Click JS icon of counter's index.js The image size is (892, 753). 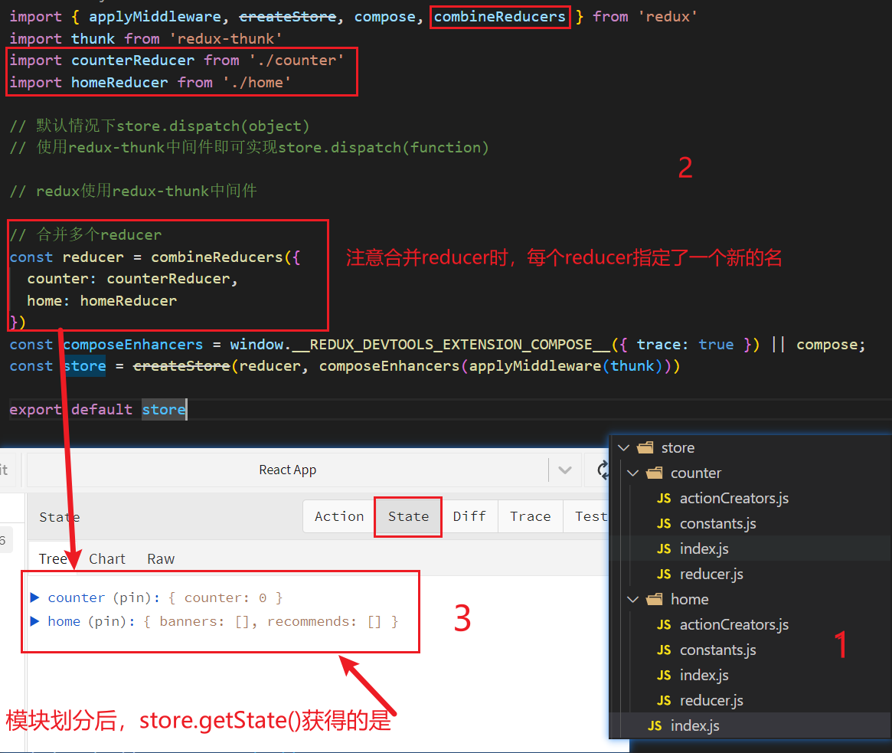click(x=664, y=549)
